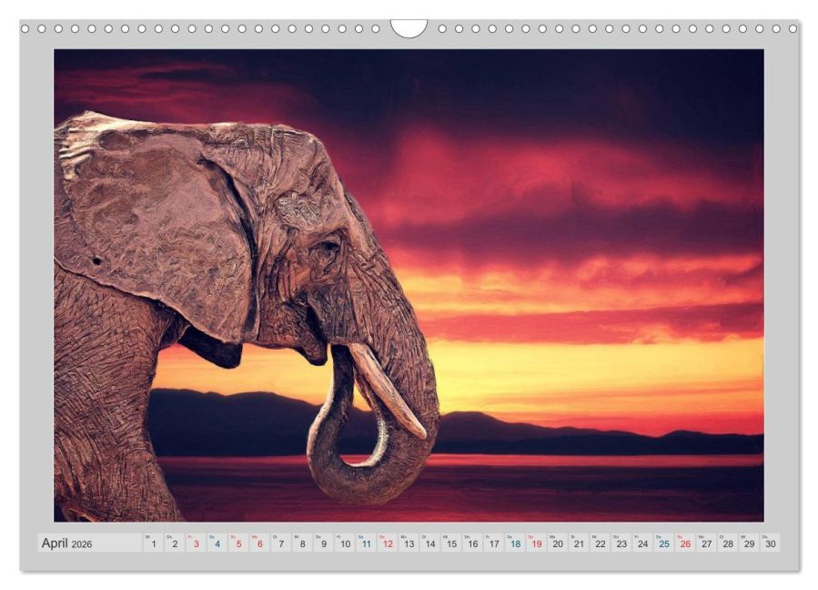Viewport: 818px width, 590px height.
Task: Select Saturday April 11 cell
Action: [x=367, y=543]
